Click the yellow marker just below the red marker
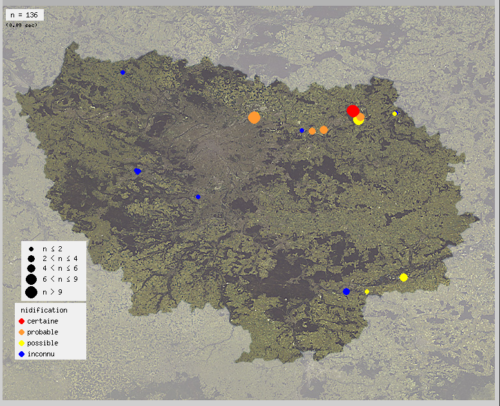Viewport: 500px width, 406px height. (x=358, y=121)
